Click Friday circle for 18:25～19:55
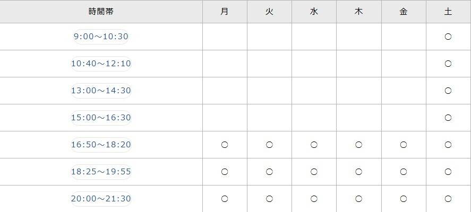471x212 pixels. coord(404,172)
